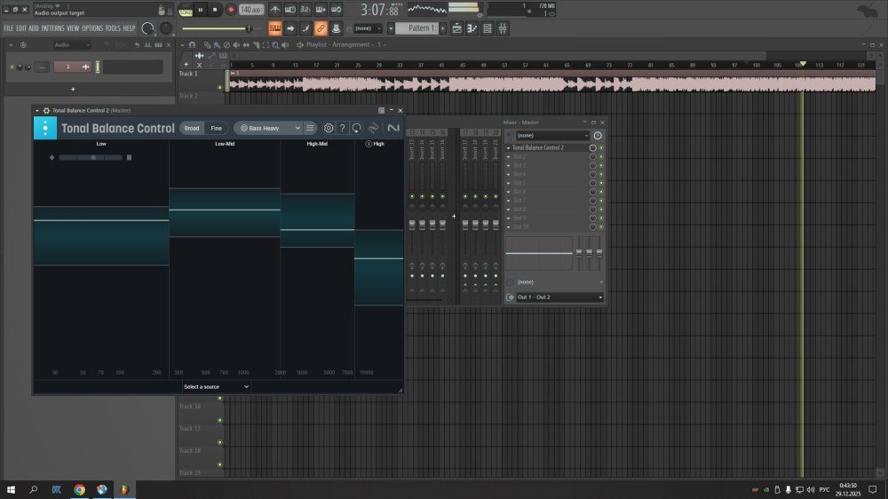Open the snap (none) dropdown in the toolbar

pyautogui.click(x=368, y=28)
